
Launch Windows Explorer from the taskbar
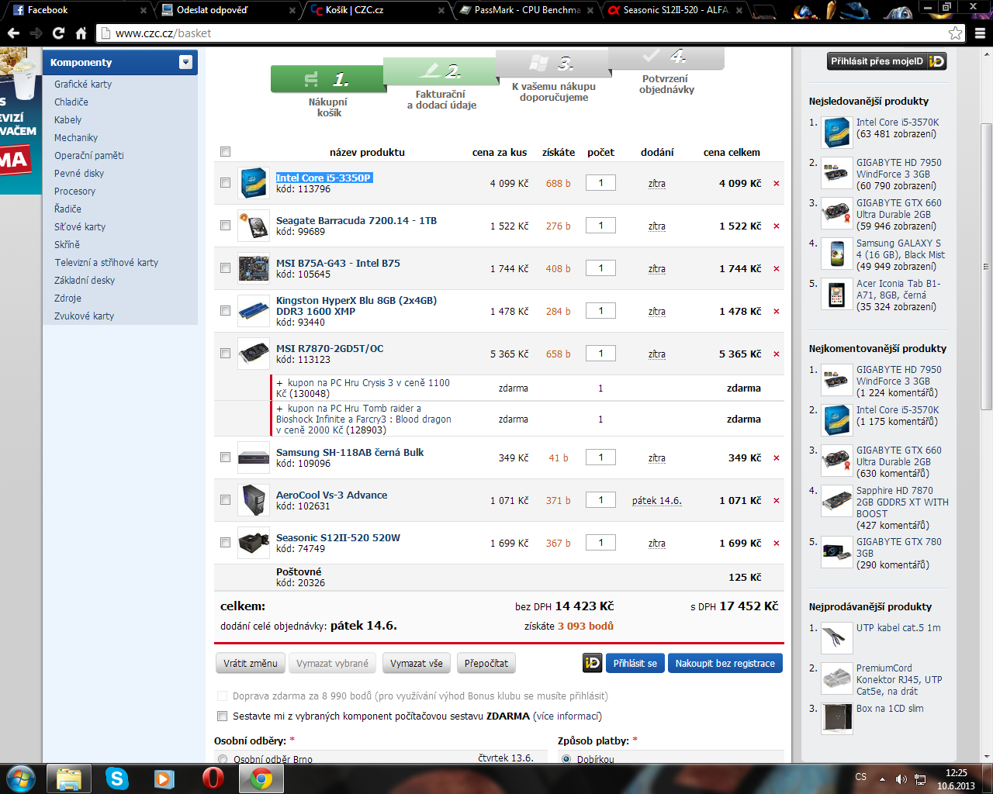(68, 778)
